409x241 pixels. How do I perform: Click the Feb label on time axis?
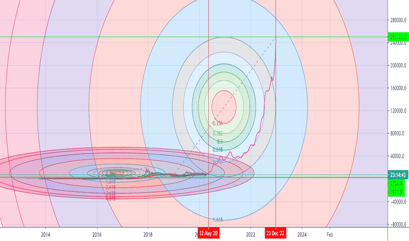click(330, 235)
